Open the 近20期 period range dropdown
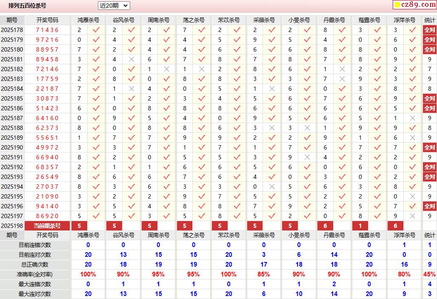Viewport: 437px width, 299px height. point(114,6)
